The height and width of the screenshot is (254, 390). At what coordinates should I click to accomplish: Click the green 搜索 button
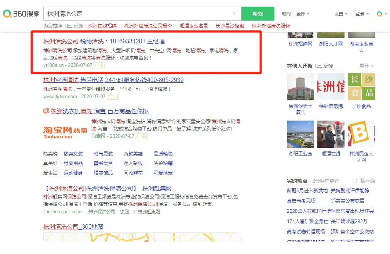258,14
